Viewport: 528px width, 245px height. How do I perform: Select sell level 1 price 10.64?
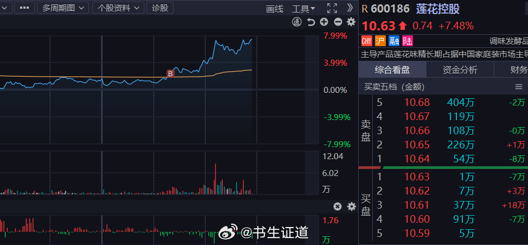pyautogui.click(x=417, y=159)
